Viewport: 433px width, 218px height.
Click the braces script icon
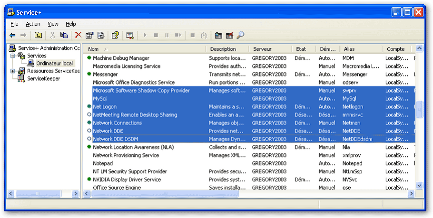click(204, 35)
